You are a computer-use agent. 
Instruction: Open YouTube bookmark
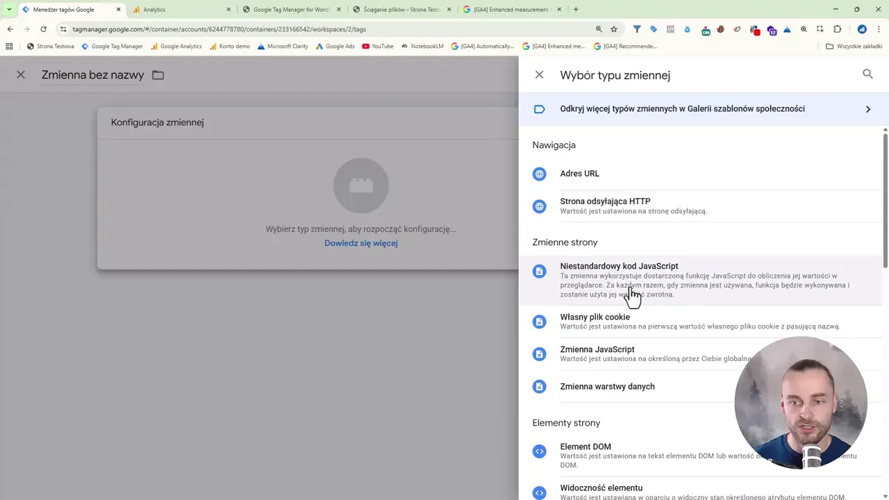click(x=377, y=46)
